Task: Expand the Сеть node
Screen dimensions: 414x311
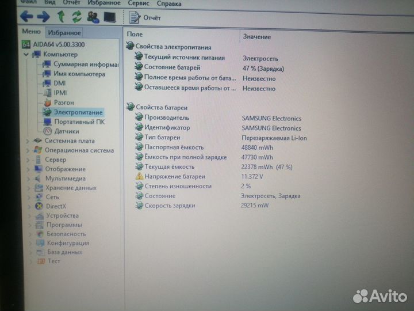Action: [29, 198]
